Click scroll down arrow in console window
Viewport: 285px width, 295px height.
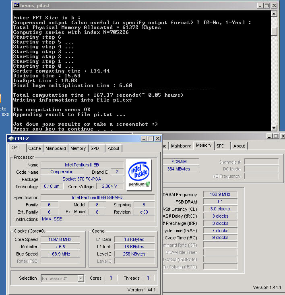click(x=274, y=128)
